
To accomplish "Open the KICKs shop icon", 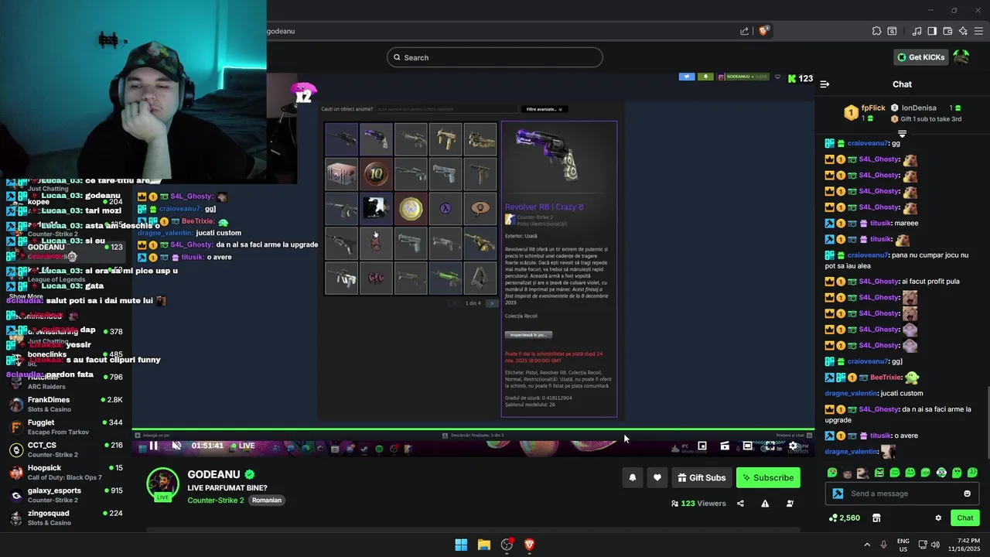I will click(x=876, y=518).
